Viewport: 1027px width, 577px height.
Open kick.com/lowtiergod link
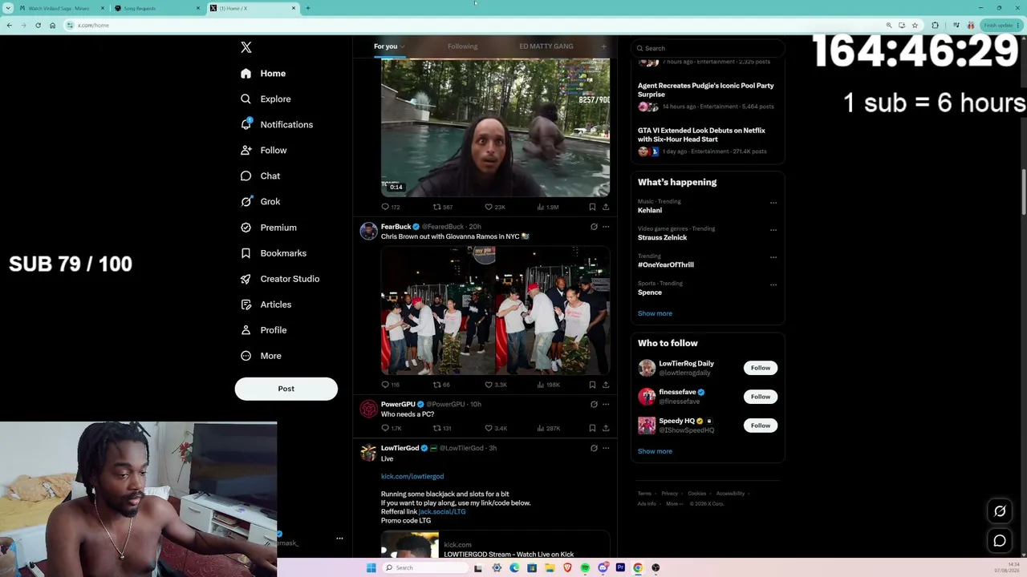pyautogui.click(x=412, y=477)
